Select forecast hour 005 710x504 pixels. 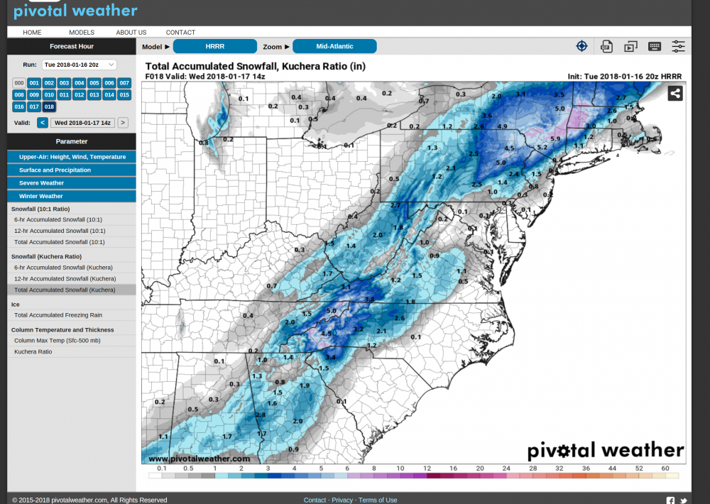click(94, 83)
